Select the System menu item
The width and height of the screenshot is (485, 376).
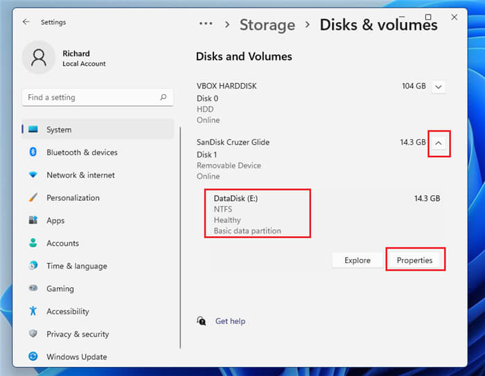98,129
